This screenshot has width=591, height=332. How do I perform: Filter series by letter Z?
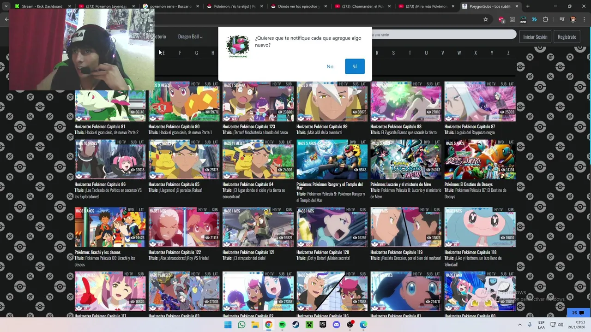click(508, 53)
